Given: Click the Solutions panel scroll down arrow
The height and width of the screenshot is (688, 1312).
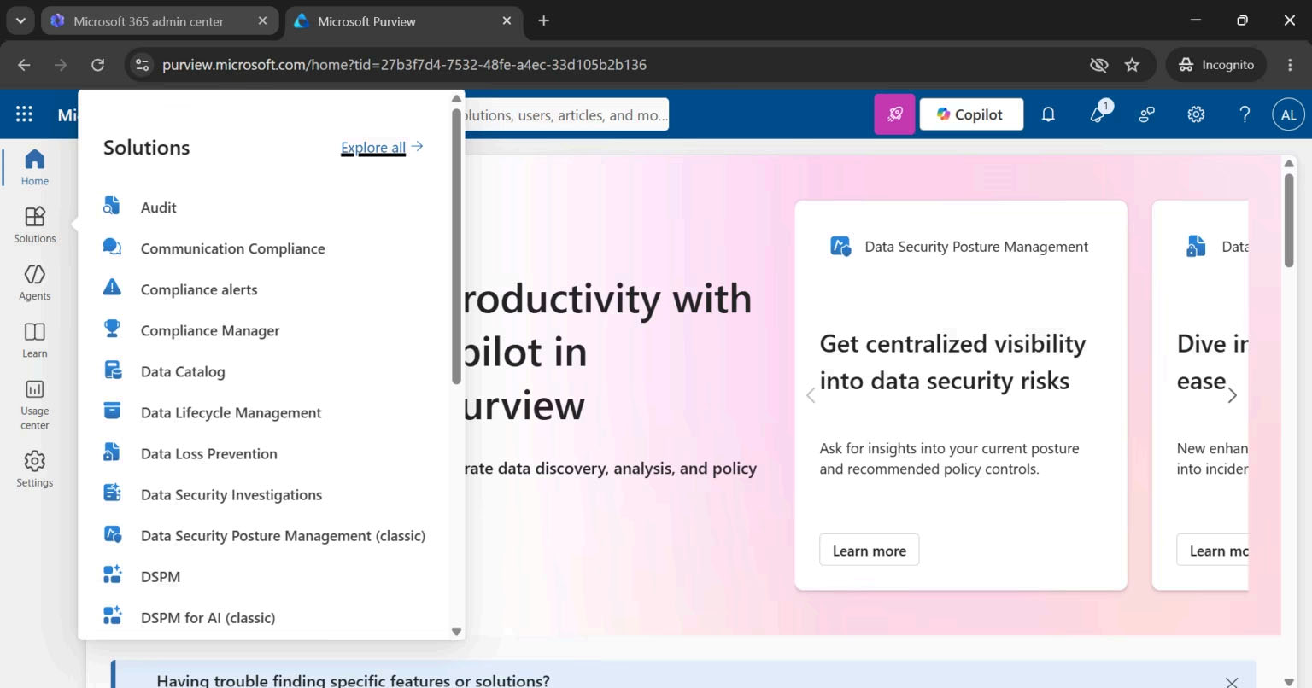Looking at the screenshot, I should (456, 632).
